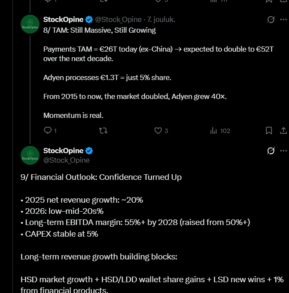Viewport: 289px width, 293px height.
Task: Click StockOpine name on 8/ TAM tweet
Action: 63,19
